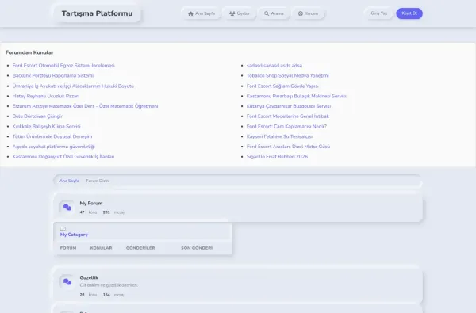Open Kastamonu Doğanyurt Özel Güvenlik İş İlanları topic

tap(63, 157)
